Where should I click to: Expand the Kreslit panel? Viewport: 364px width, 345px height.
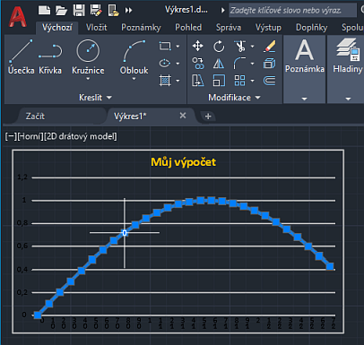tap(95, 98)
